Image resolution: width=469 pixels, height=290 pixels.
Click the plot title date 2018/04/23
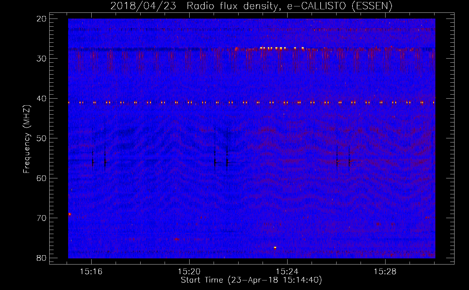click(x=143, y=6)
